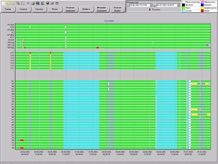This screenshot has width=218, height=164.
Task: Click the chart axes toolbar icon
Action: [x=43, y=3]
